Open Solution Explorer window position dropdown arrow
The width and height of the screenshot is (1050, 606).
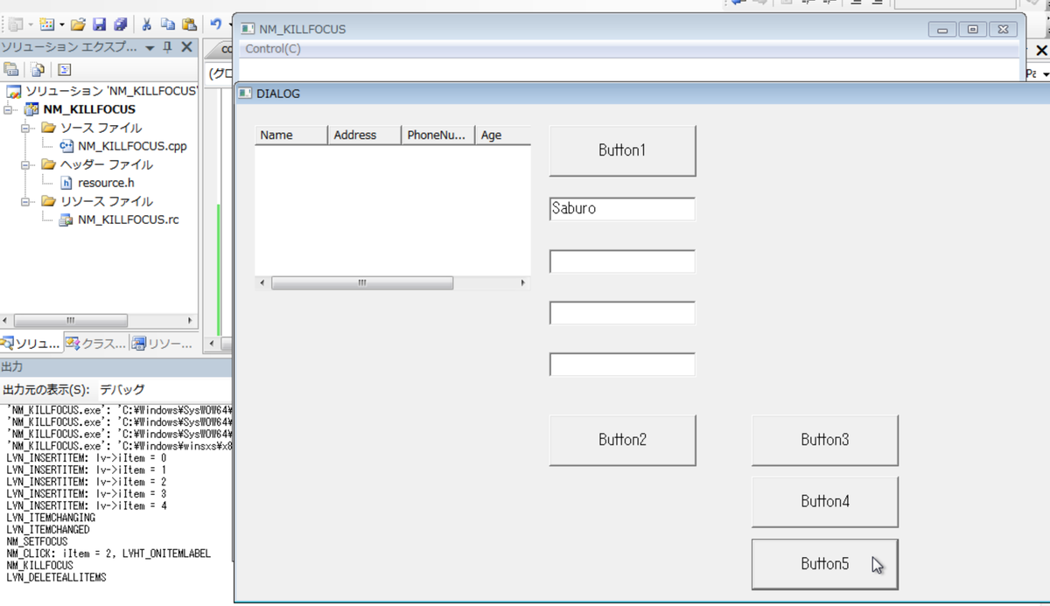(x=150, y=48)
